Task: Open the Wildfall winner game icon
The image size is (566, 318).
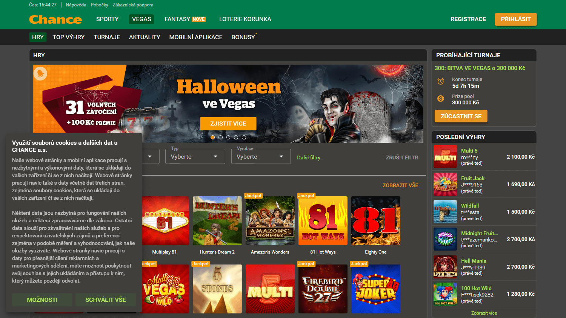Action: point(445,212)
